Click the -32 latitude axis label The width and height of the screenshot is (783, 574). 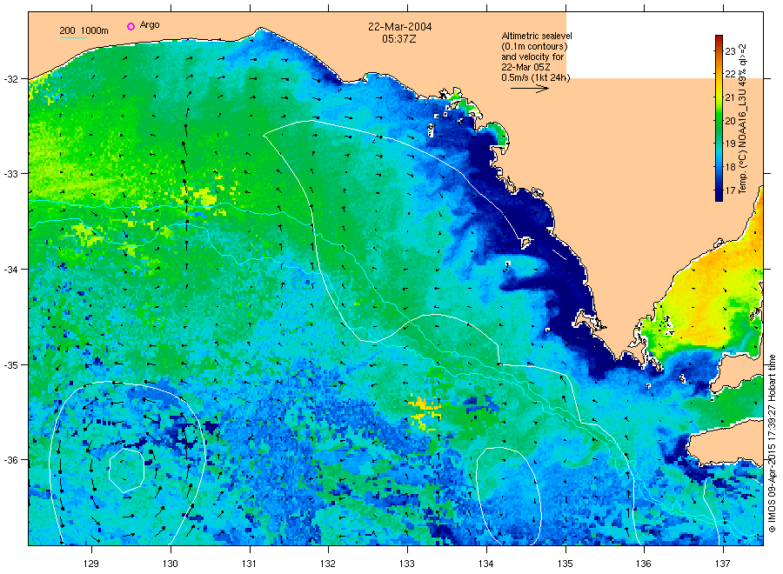pos(10,79)
